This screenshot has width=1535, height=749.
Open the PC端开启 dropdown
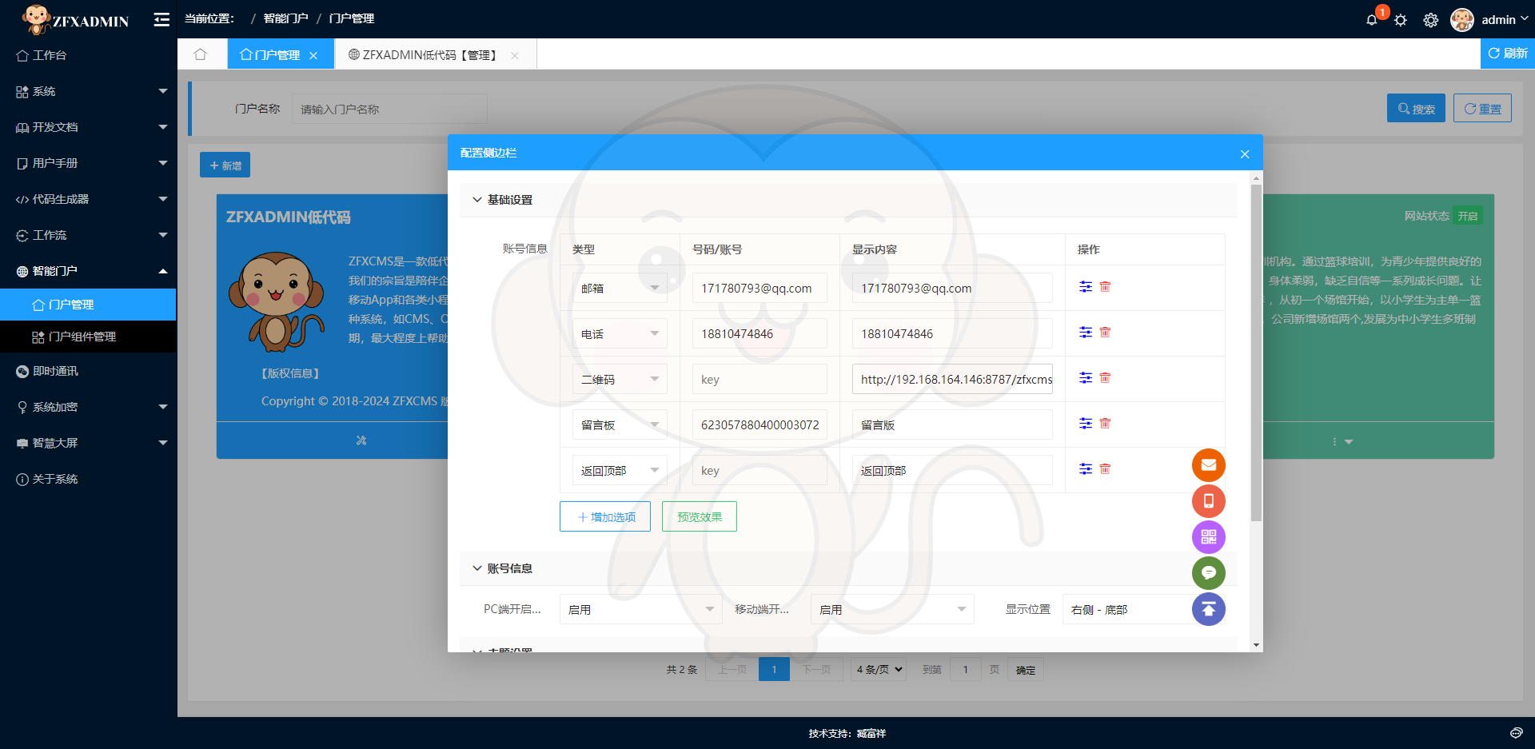pyautogui.click(x=641, y=609)
